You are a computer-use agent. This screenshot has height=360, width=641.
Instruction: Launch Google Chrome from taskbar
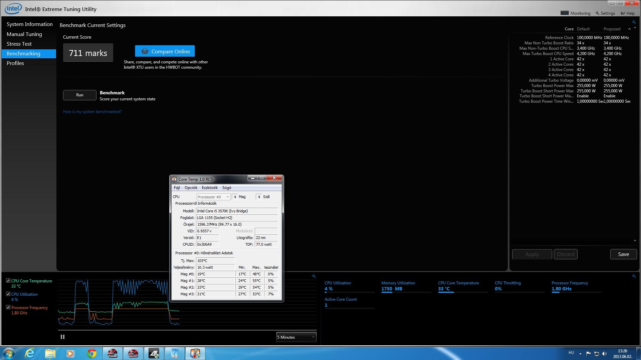coord(92,353)
